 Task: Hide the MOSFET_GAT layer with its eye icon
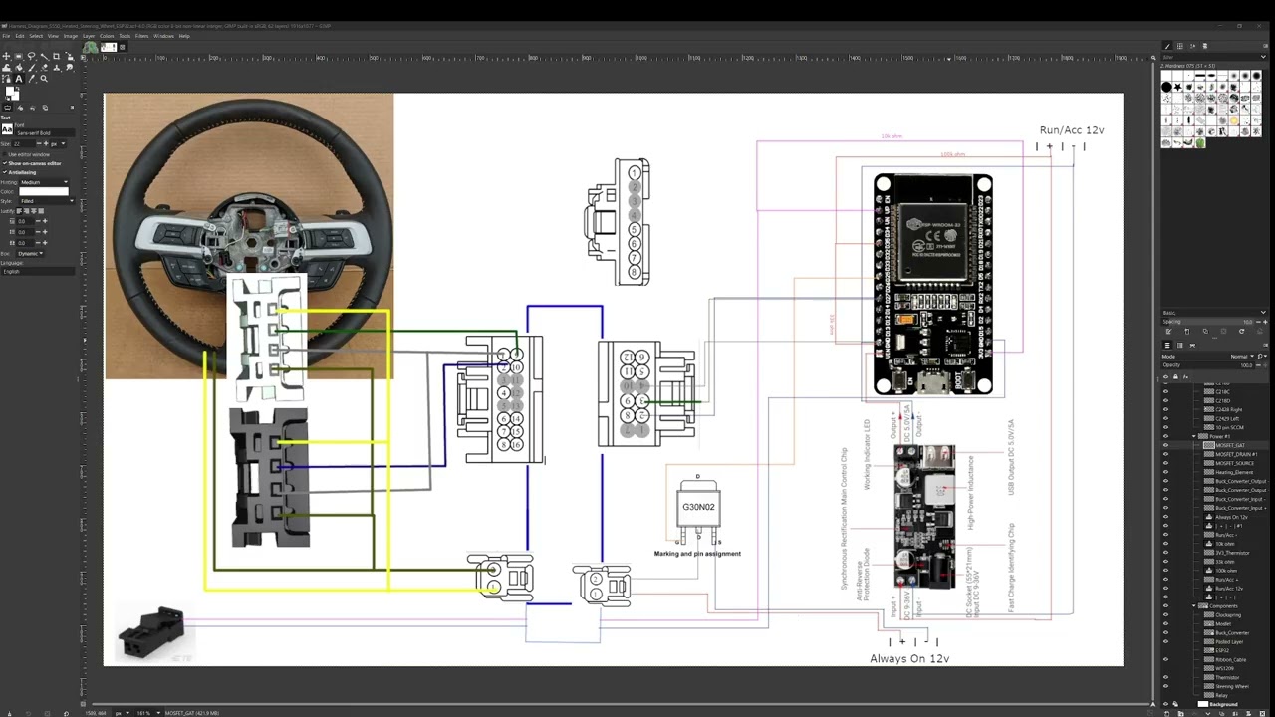tap(1166, 445)
